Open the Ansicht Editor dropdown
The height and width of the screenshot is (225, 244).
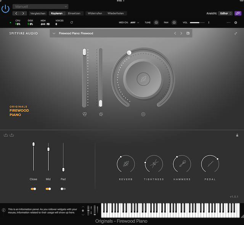coord(225,13)
